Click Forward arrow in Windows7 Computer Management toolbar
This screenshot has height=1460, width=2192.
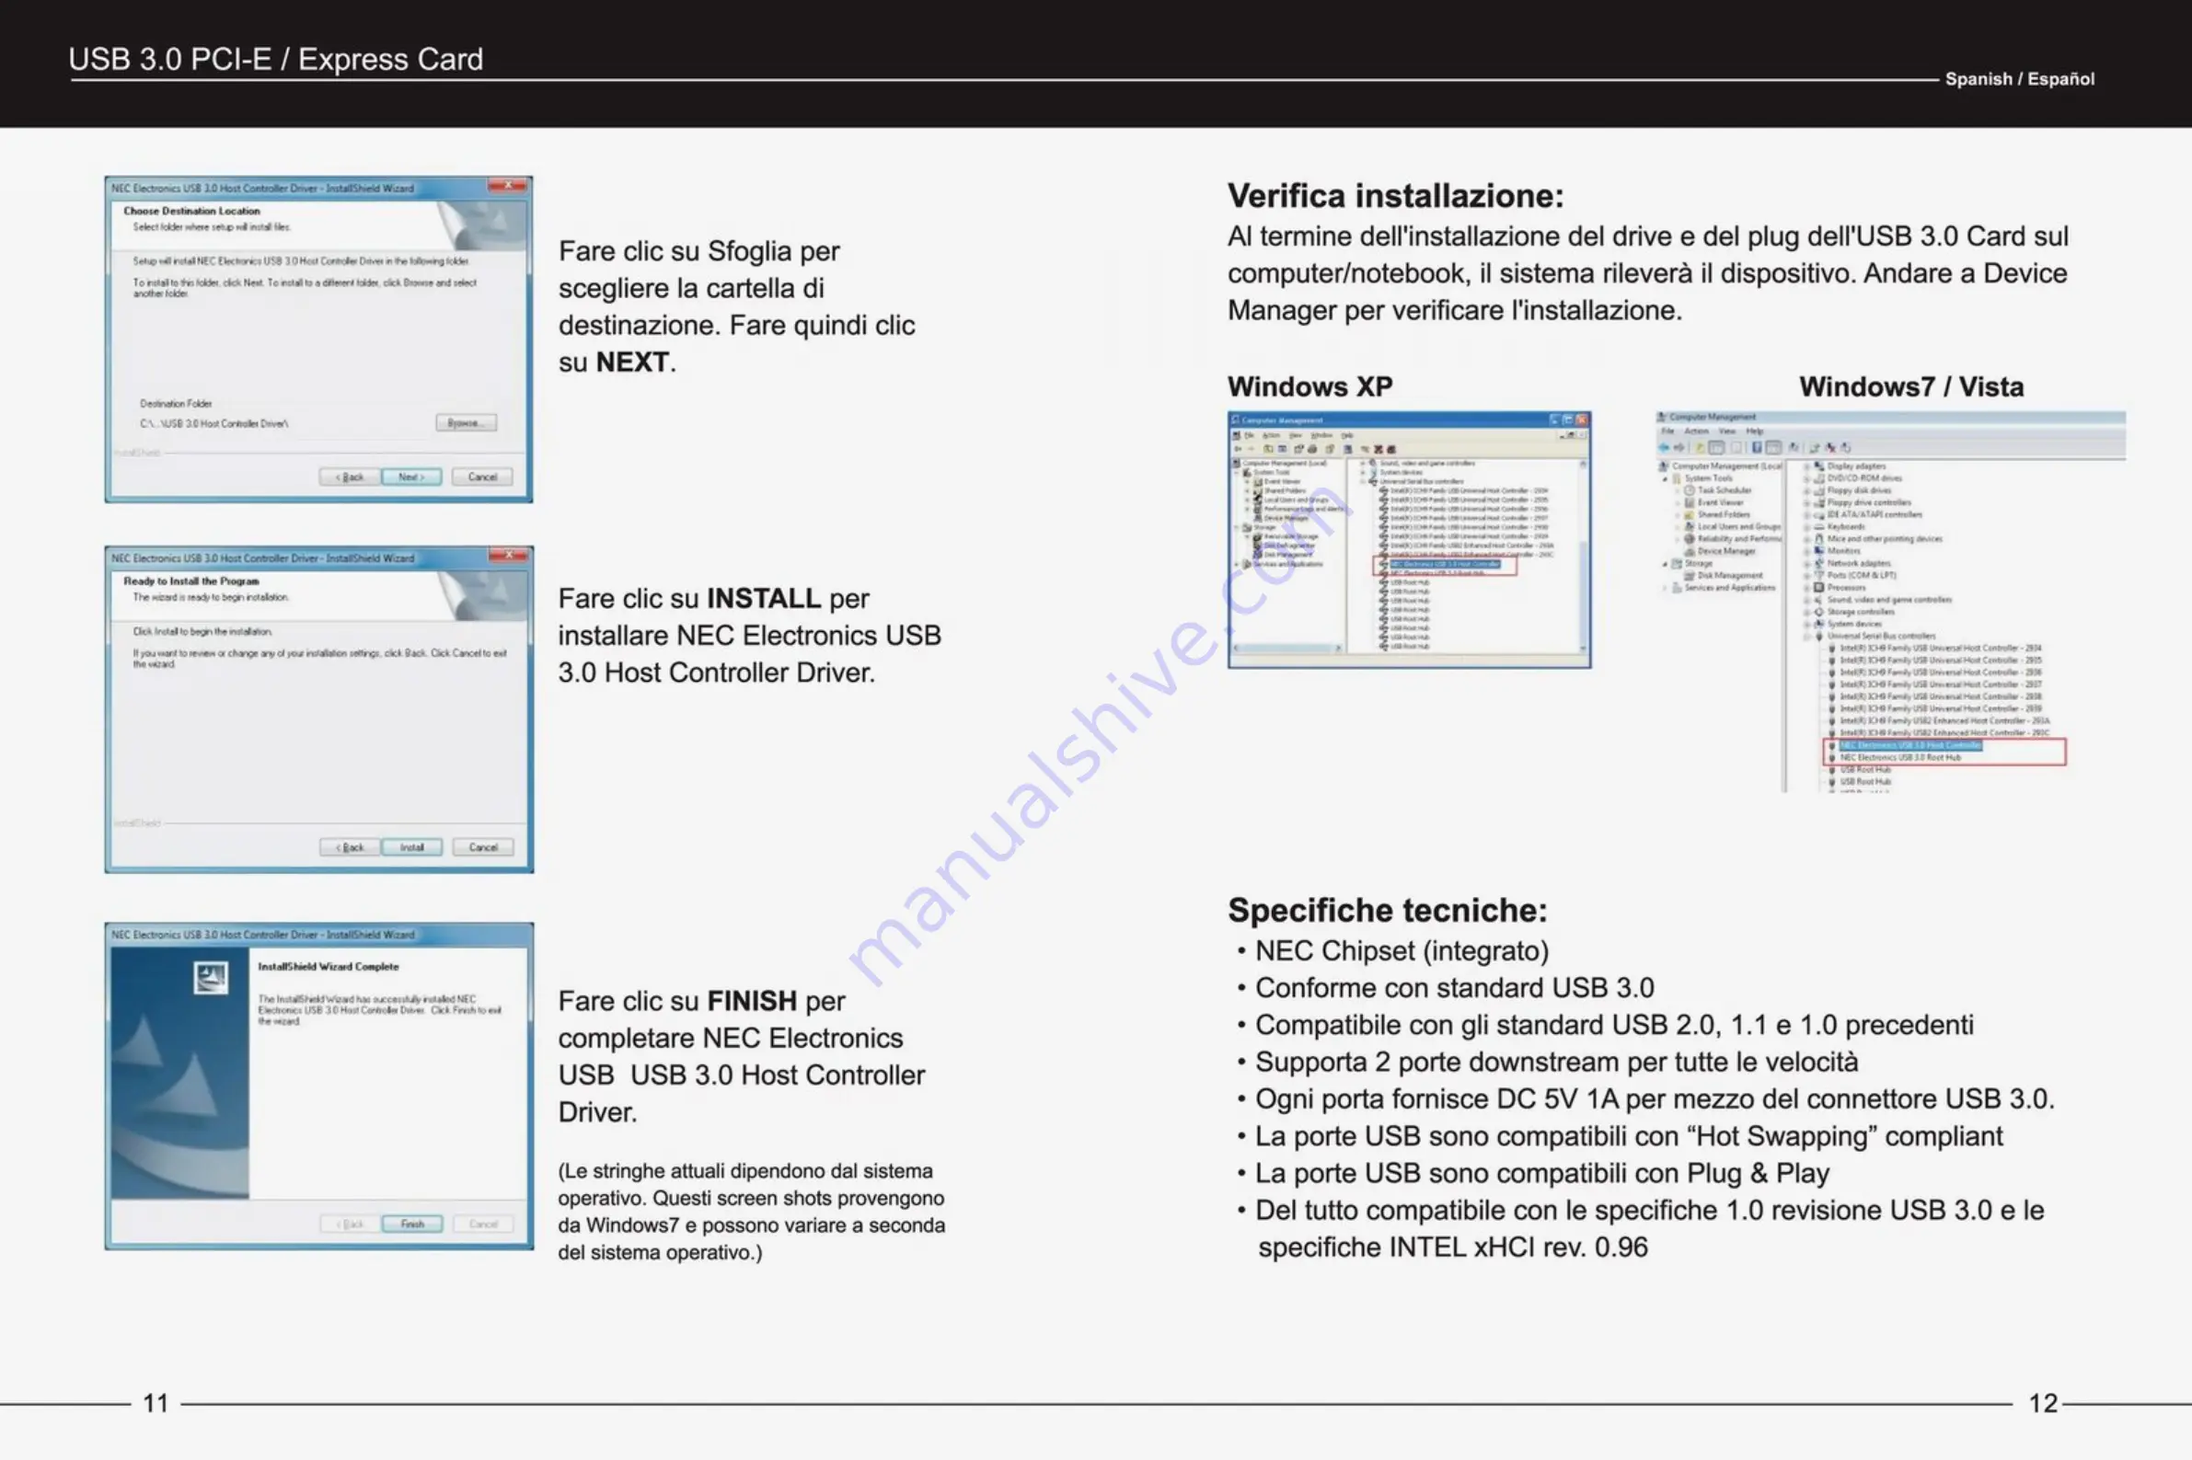(x=1679, y=448)
